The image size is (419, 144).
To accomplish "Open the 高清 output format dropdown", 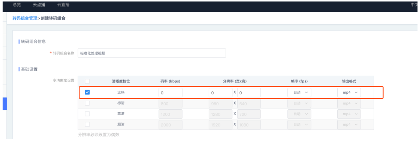I will click(x=349, y=114).
